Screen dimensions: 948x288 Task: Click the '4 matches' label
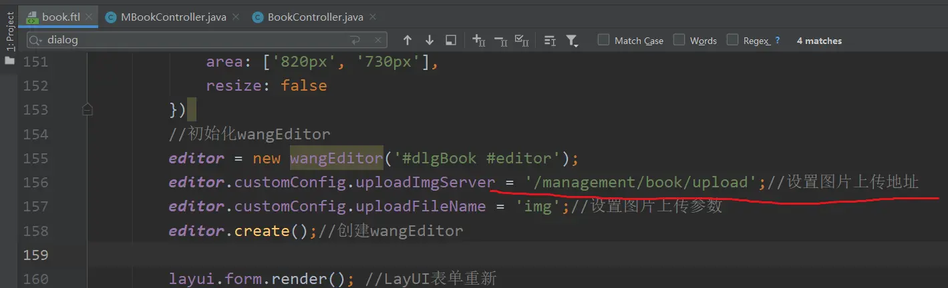(x=819, y=41)
